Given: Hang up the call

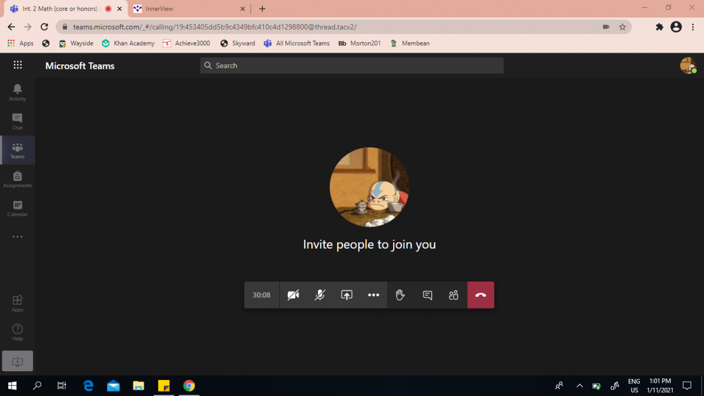Looking at the screenshot, I should click(481, 295).
